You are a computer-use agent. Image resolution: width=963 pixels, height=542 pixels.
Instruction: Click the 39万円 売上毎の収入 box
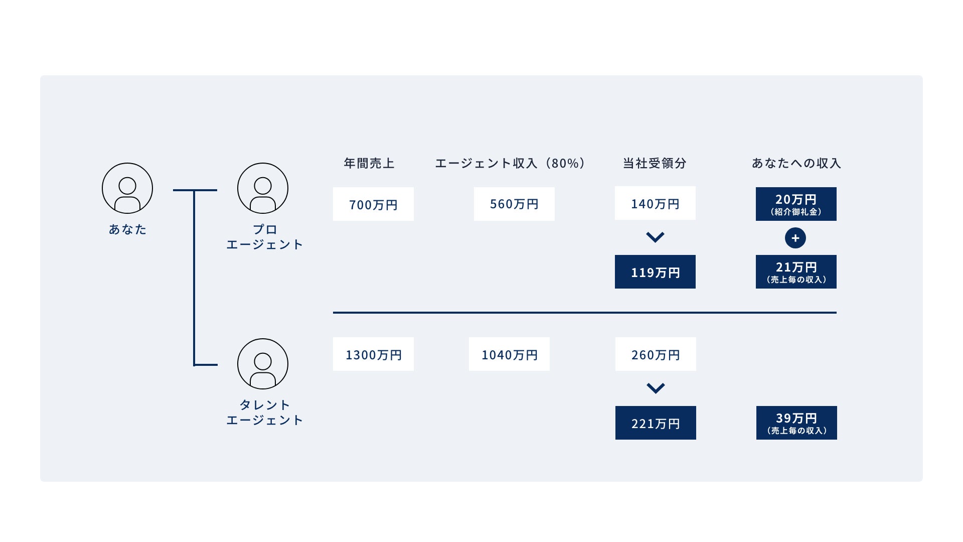coord(796,423)
